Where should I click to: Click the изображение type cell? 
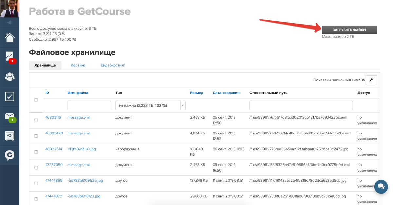(x=127, y=149)
